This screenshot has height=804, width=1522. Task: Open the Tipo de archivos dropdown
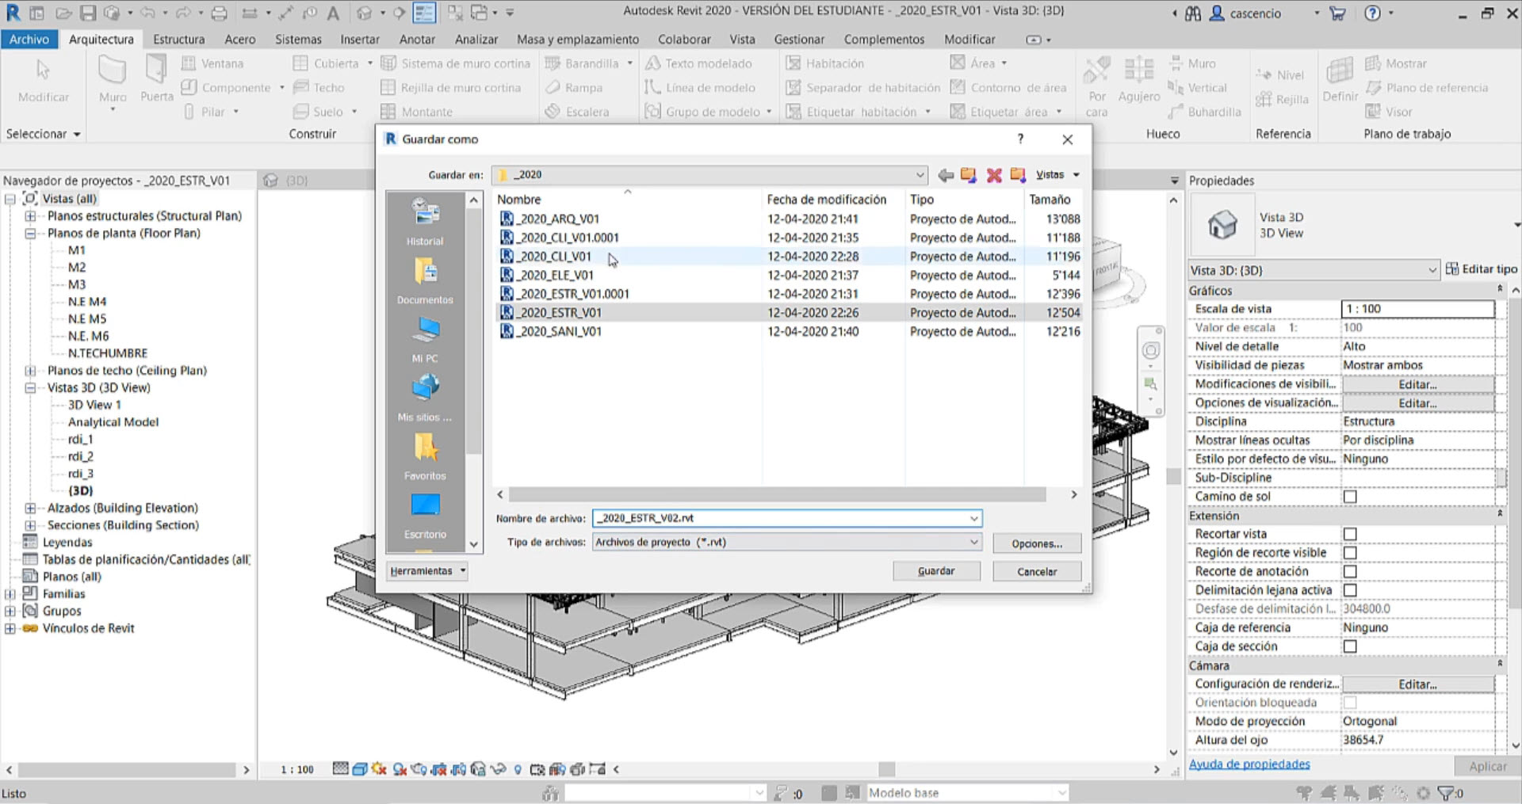coord(974,542)
